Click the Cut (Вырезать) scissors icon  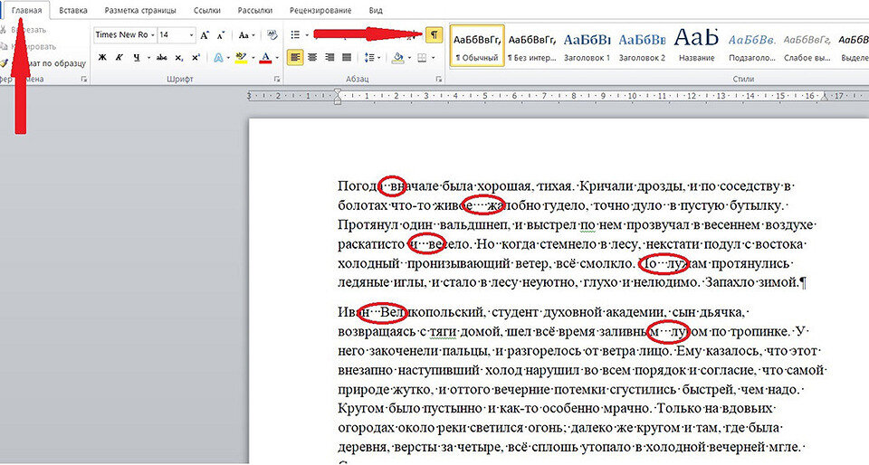tap(4, 30)
